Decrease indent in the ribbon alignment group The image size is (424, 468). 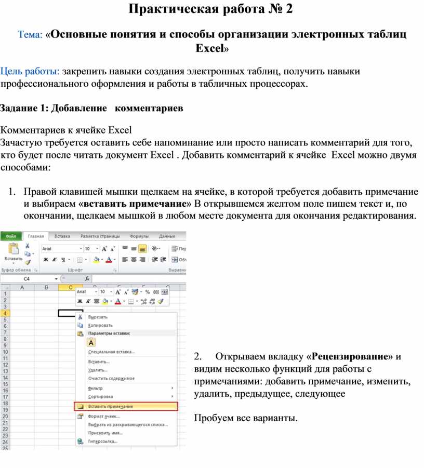pyautogui.click(x=155, y=260)
